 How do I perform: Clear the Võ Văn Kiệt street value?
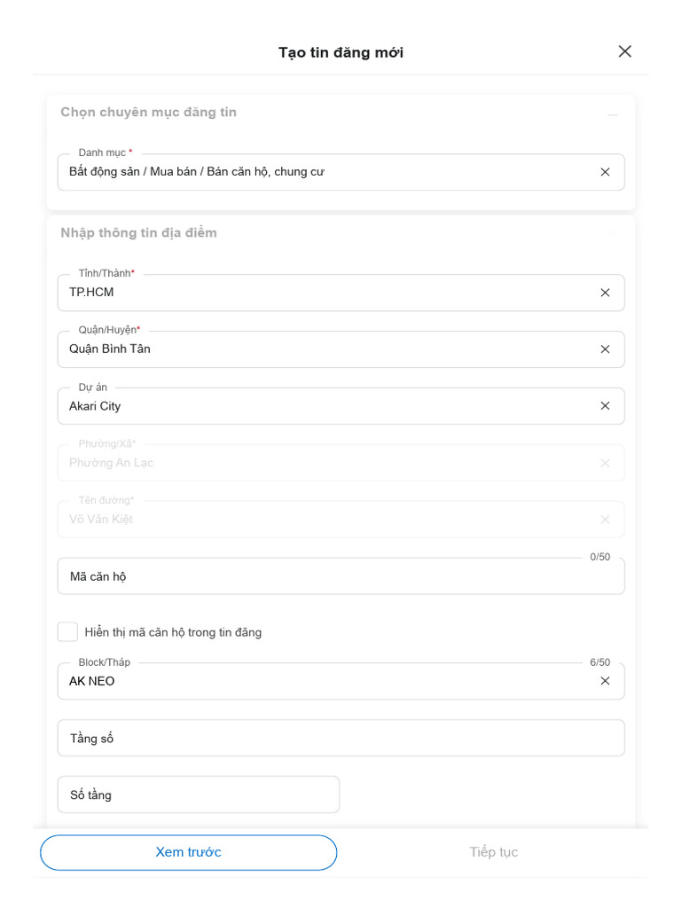tap(605, 520)
